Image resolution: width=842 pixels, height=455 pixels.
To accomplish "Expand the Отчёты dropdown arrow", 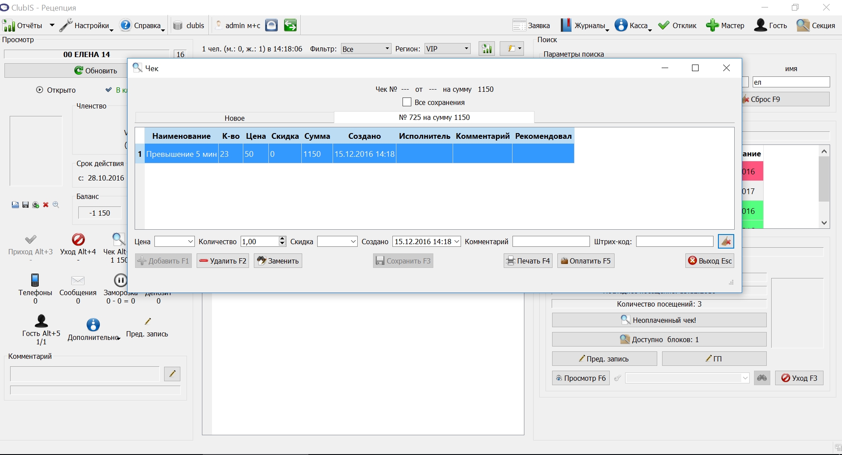I will [x=52, y=25].
